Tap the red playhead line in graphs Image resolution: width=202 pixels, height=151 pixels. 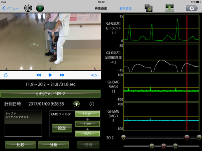click(187, 73)
